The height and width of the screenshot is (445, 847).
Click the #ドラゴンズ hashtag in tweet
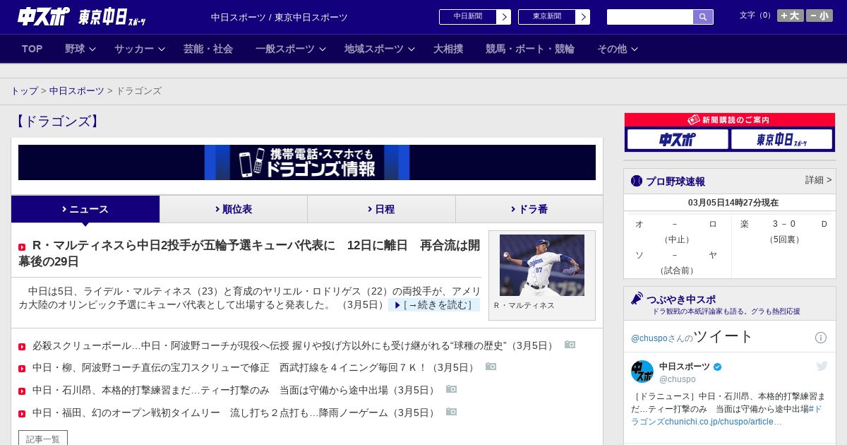click(x=726, y=415)
